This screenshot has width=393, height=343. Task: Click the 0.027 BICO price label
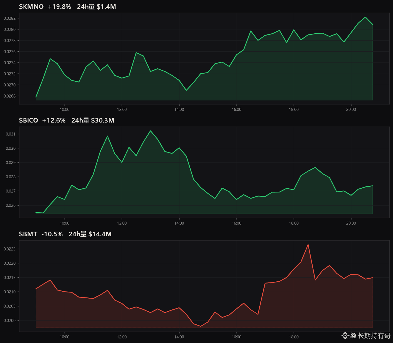[11, 191]
